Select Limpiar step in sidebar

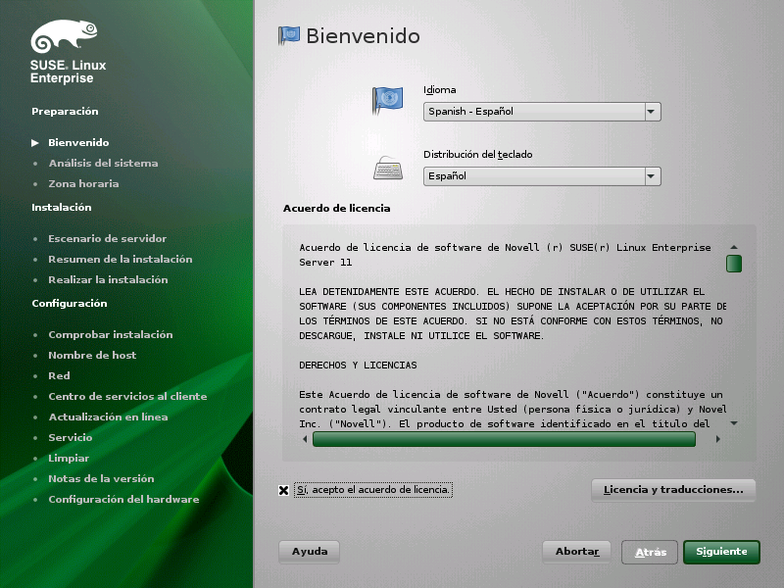69,458
